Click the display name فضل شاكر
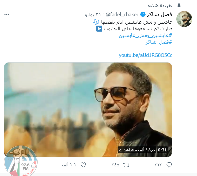 (159, 15)
